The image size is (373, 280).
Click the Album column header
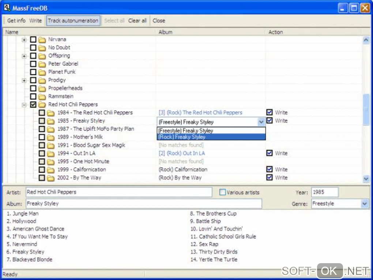[x=211, y=32]
